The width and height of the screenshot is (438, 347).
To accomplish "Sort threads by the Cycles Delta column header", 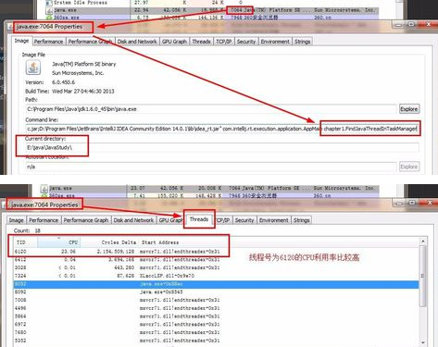I will click(x=108, y=242).
